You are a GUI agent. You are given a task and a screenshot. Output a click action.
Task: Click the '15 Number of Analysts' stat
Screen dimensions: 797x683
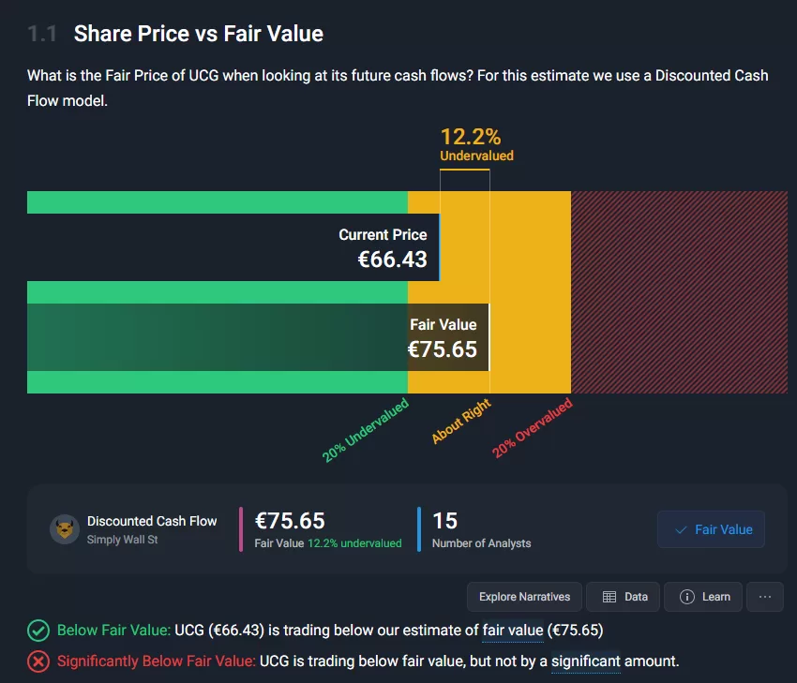[481, 529]
